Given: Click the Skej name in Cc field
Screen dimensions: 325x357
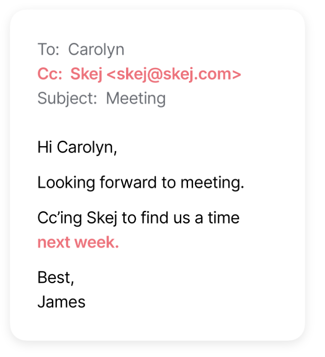Looking at the screenshot, I should [86, 75].
